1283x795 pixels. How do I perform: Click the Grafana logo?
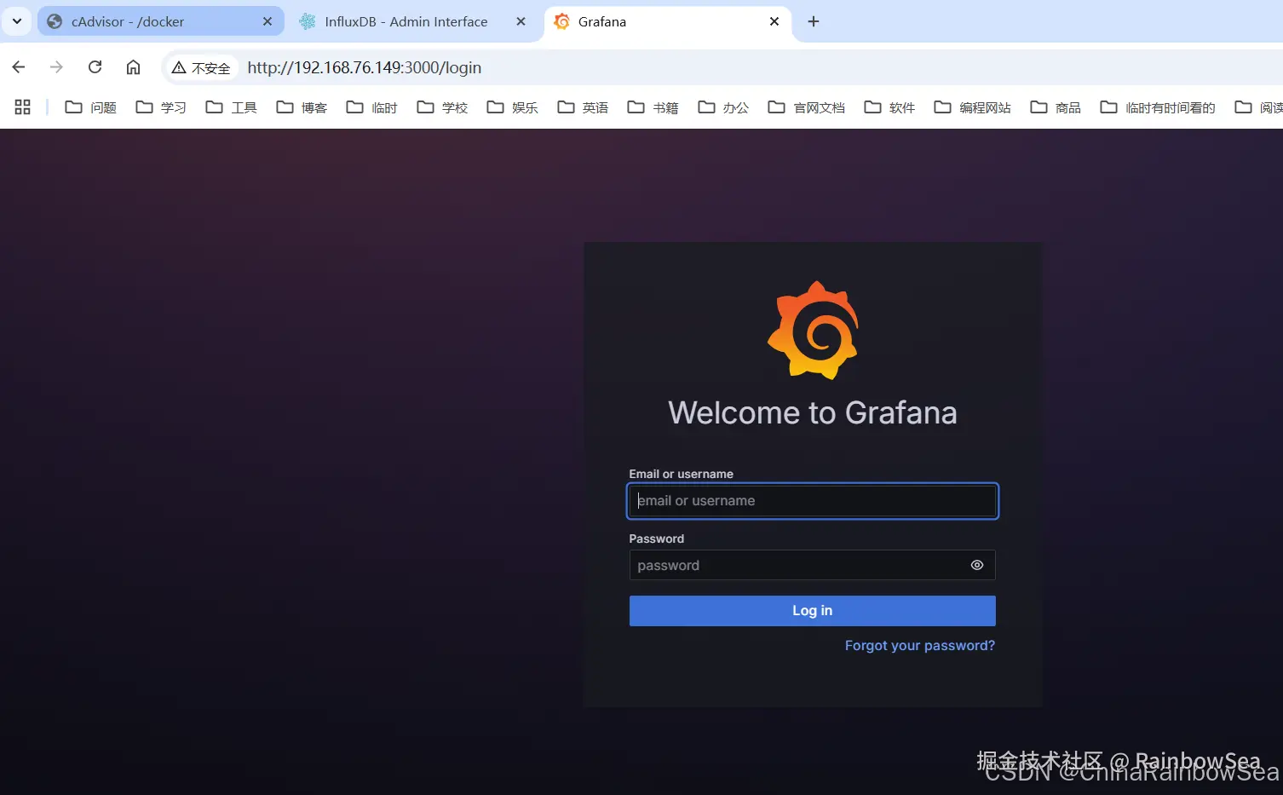point(813,330)
